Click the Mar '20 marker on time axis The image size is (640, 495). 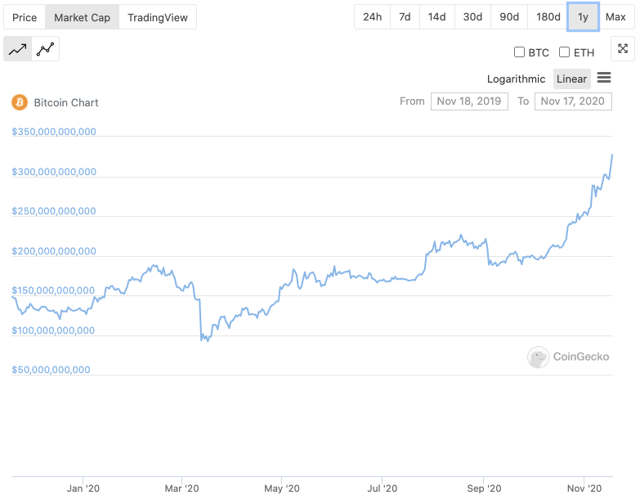pyautogui.click(x=181, y=488)
